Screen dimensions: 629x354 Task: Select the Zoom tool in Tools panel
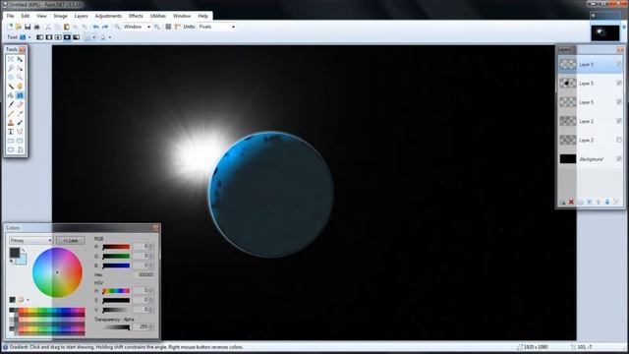(x=20, y=77)
